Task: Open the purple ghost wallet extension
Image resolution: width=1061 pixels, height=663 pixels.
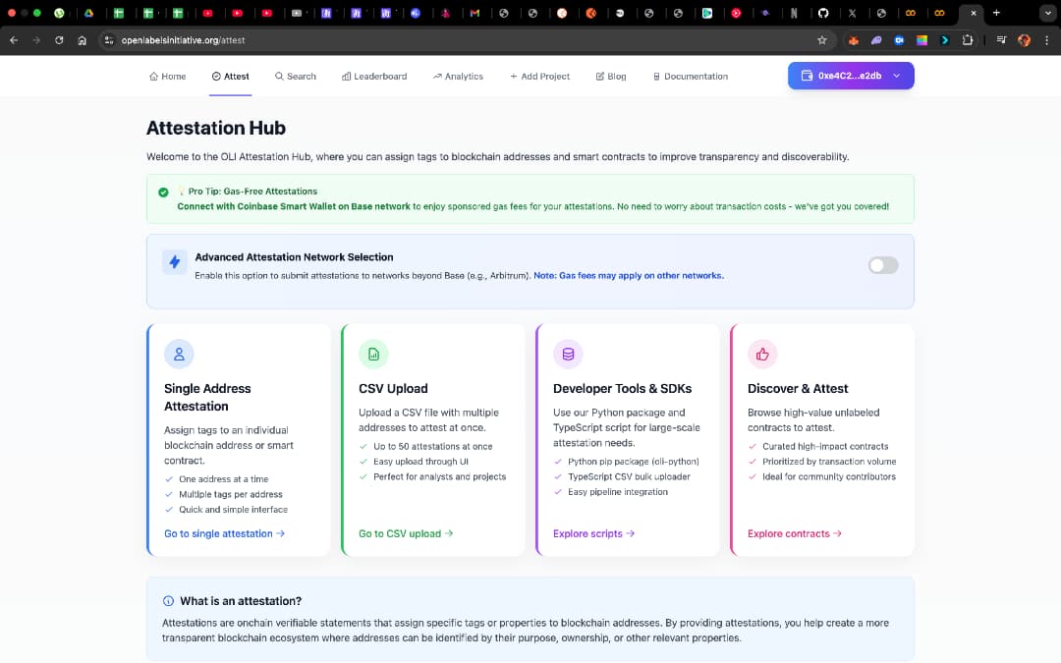Action: tap(876, 40)
